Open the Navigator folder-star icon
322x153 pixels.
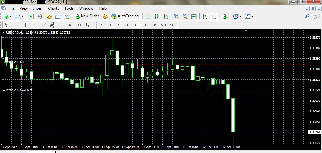point(49,16)
